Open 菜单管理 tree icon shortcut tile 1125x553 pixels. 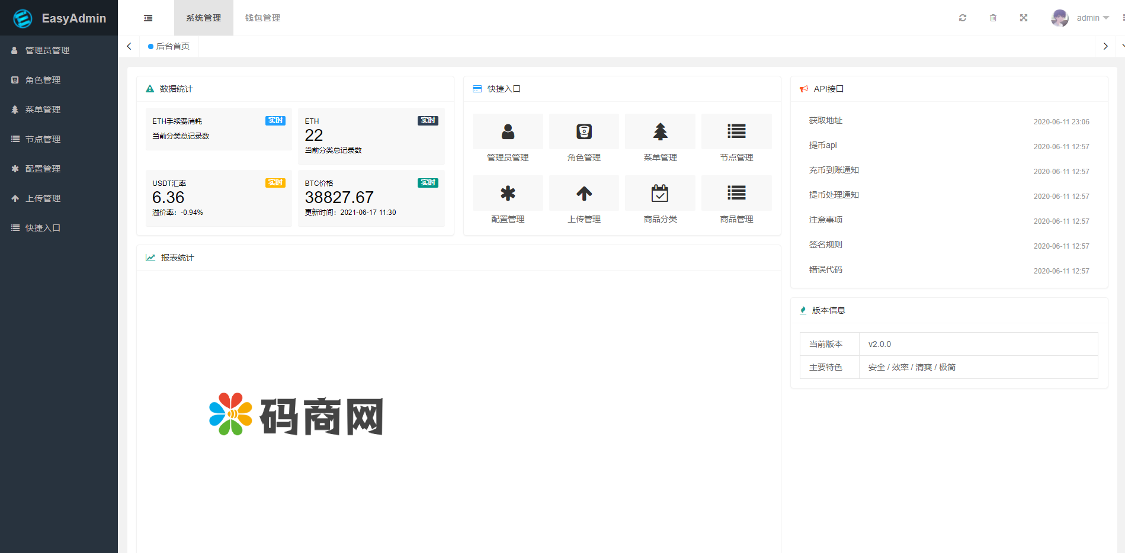pos(660,131)
